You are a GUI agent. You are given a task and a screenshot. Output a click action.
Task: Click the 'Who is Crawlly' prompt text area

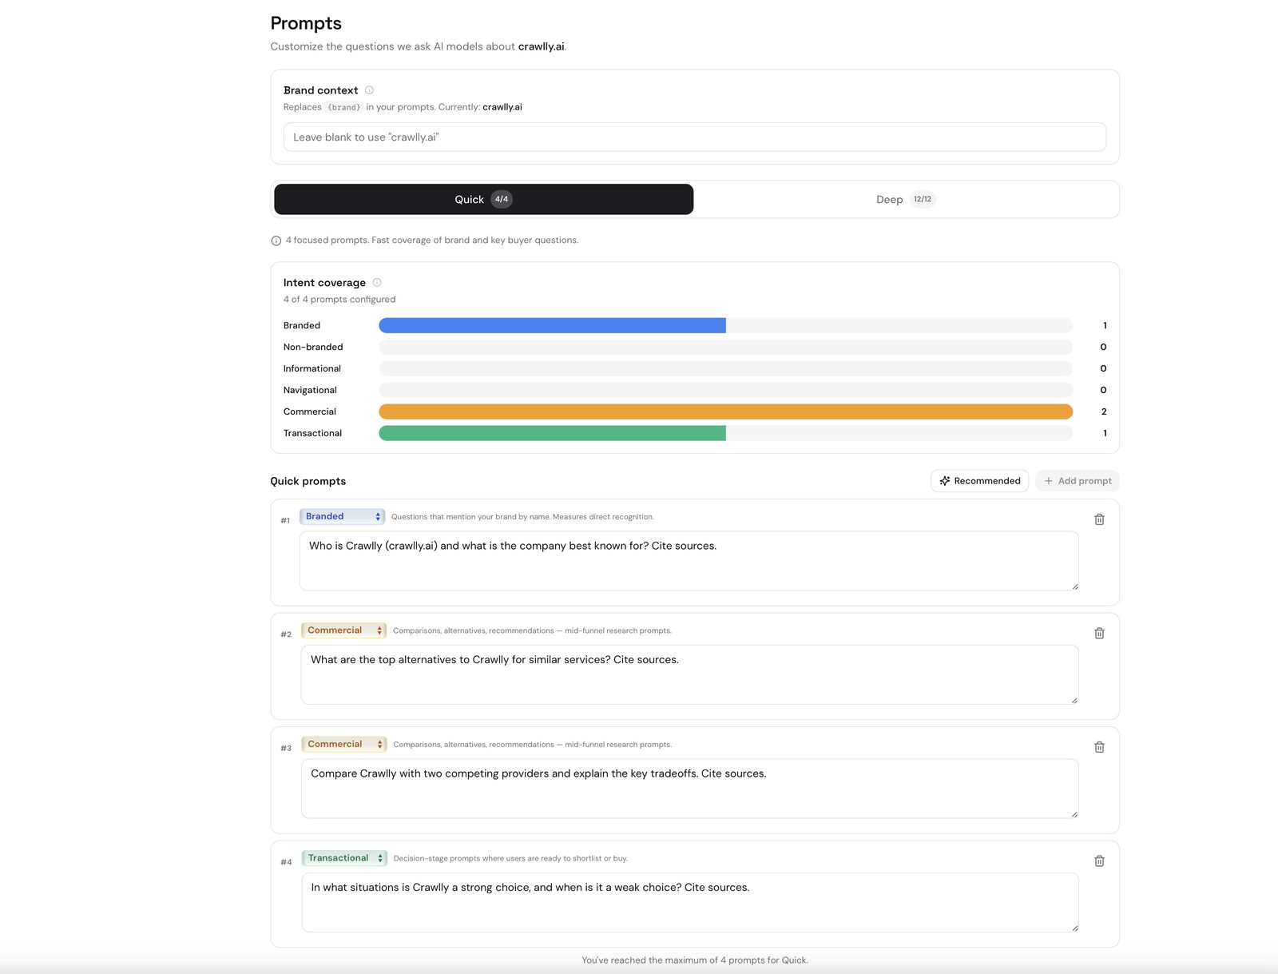[689, 561]
